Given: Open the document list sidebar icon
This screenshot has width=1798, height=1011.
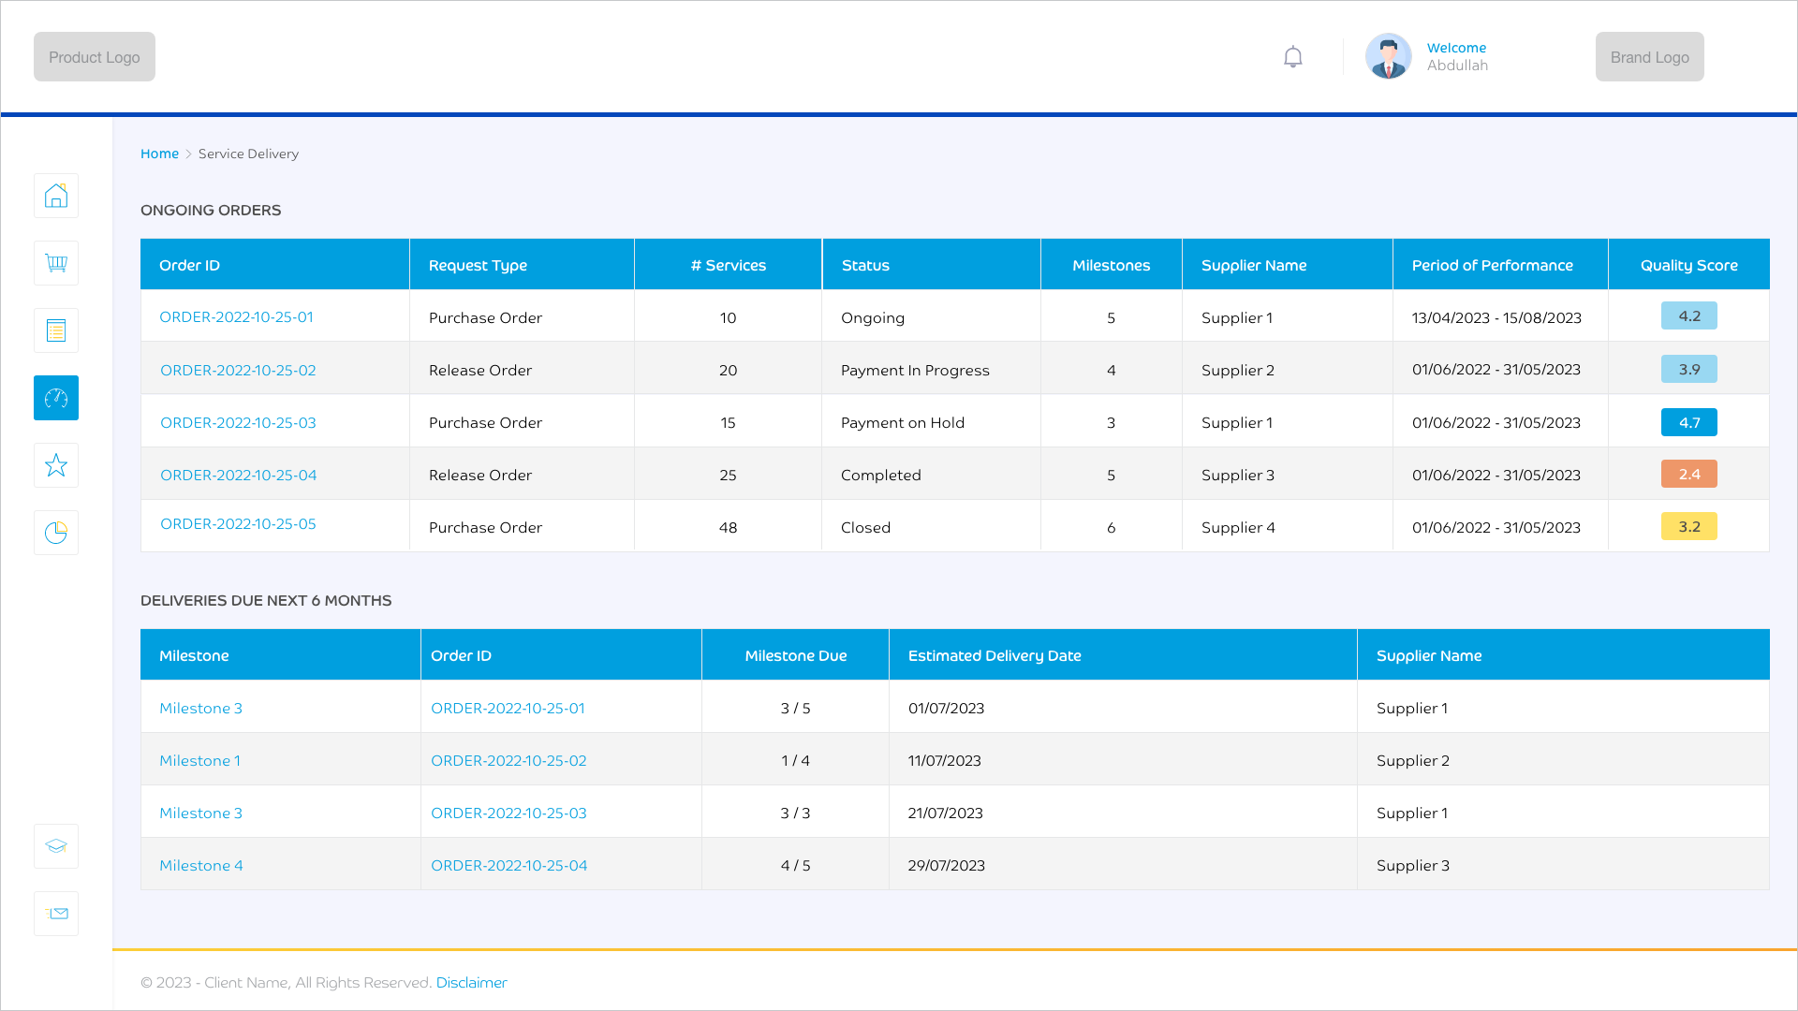Looking at the screenshot, I should coord(56,330).
